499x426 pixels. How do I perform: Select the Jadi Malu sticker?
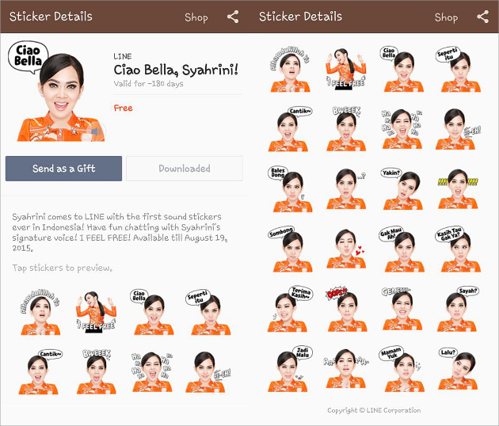[x=290, y=369]
